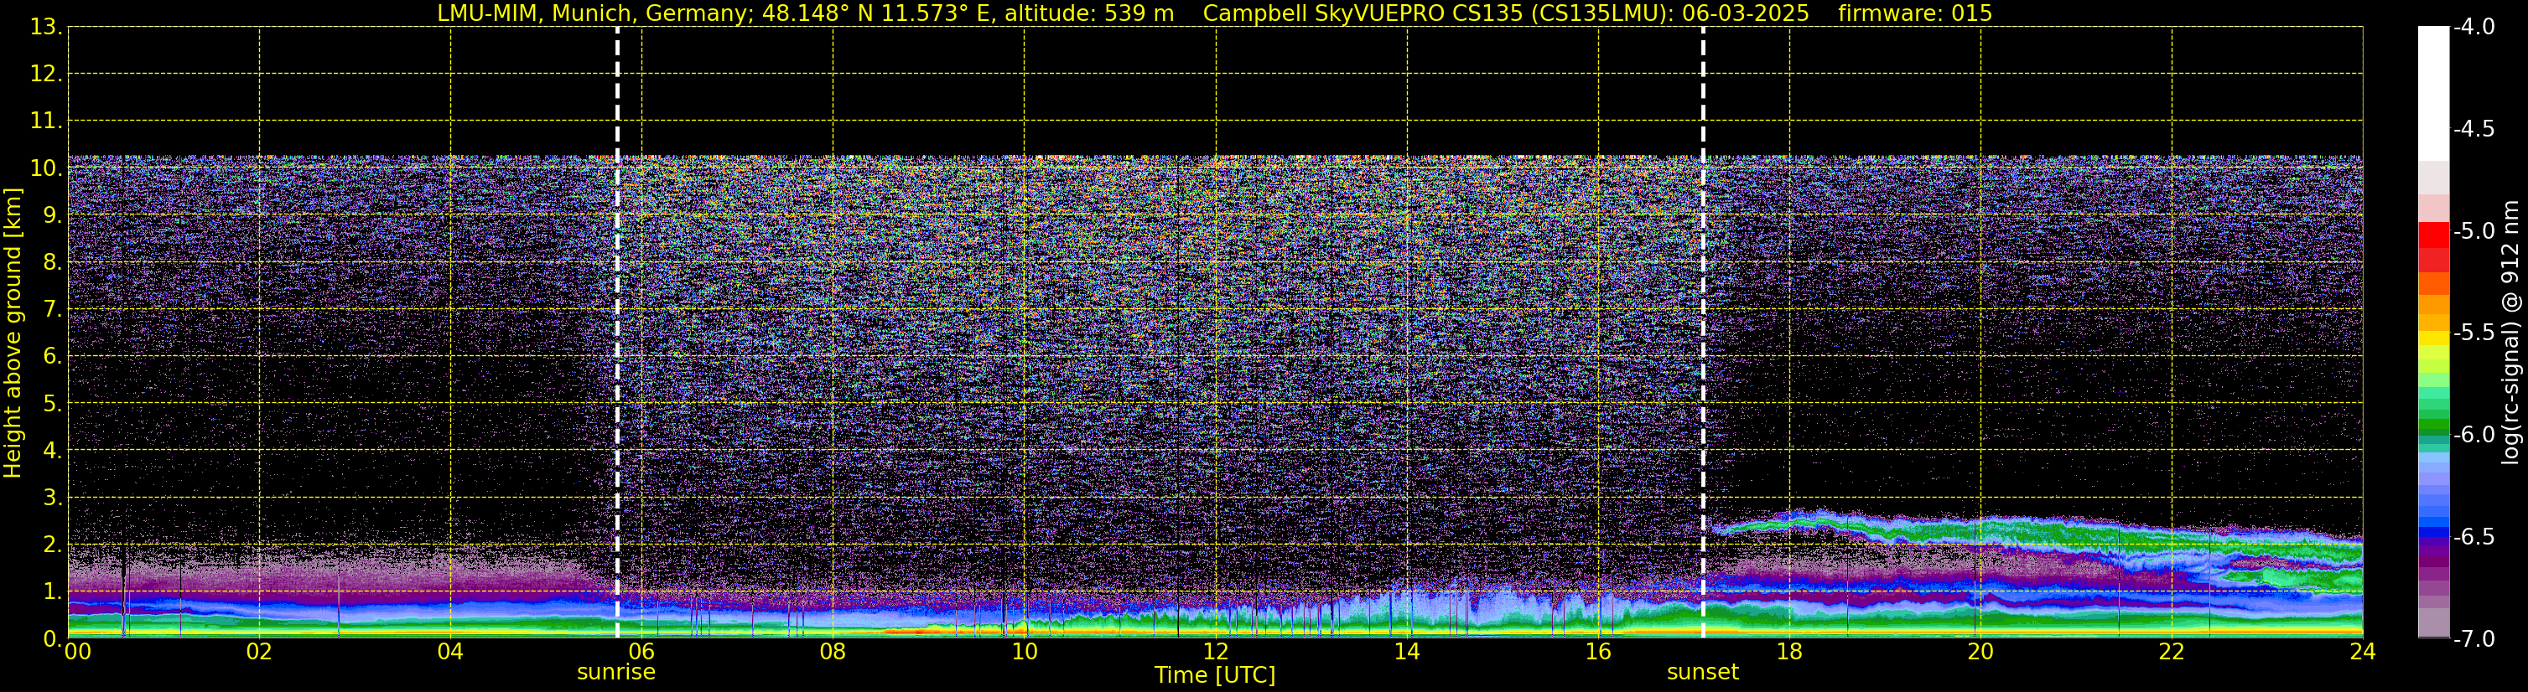
Task: Click the 'sunrise' label below the time axis
Action: click(615, 673)
